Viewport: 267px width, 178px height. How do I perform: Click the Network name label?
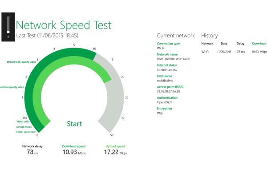click(x=167, y=54)
